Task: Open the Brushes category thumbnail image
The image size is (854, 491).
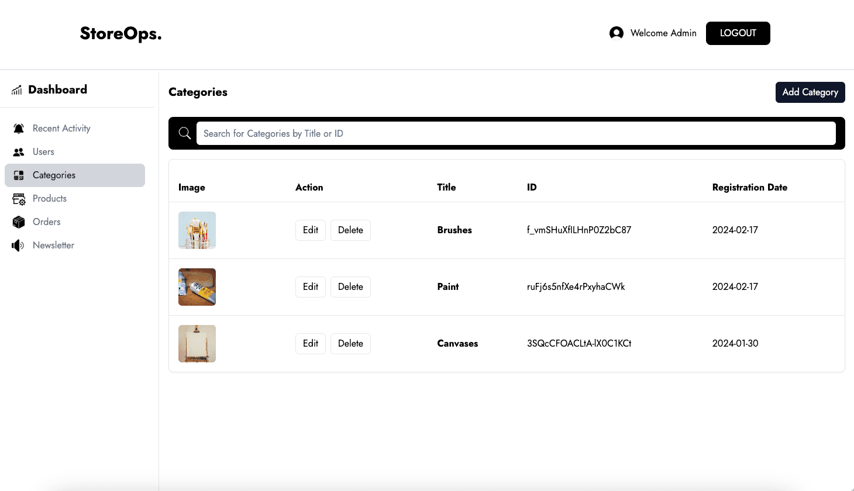Action: point(197,230)
